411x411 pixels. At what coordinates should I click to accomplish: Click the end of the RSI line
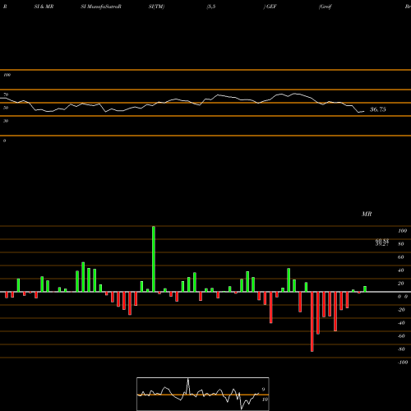[x=364, y=111]
